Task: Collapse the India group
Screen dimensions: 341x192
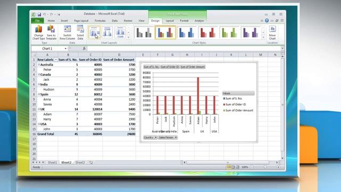Action: click(x=39, y=84)
